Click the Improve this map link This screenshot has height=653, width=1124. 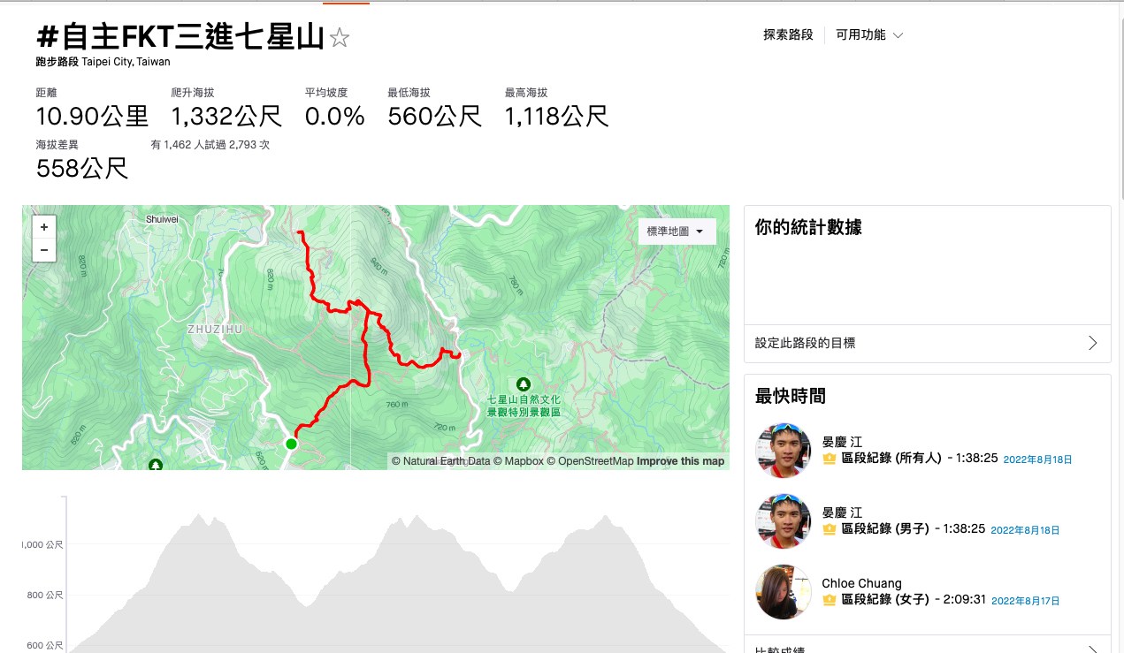(680, 461)
